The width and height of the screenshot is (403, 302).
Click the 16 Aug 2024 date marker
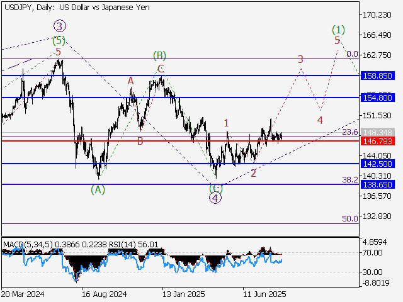point(103,293)
